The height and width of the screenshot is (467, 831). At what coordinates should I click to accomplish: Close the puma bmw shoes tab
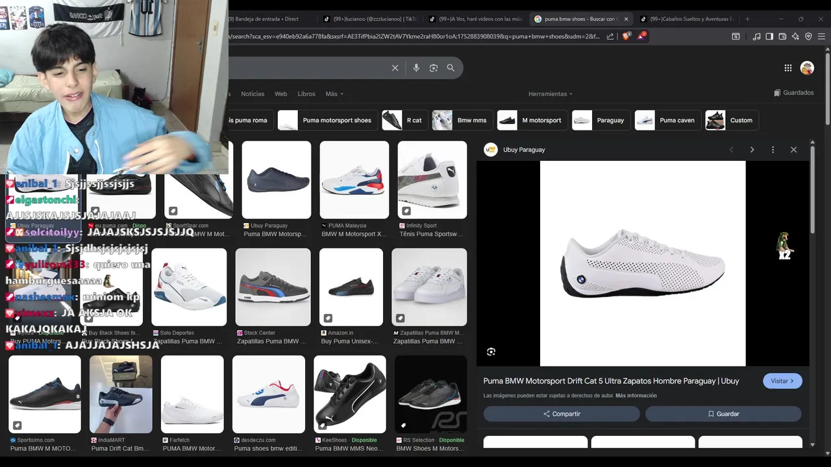(x=626, y=19)
